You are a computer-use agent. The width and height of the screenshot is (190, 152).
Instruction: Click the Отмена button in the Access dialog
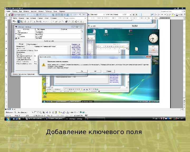[109, 71]
